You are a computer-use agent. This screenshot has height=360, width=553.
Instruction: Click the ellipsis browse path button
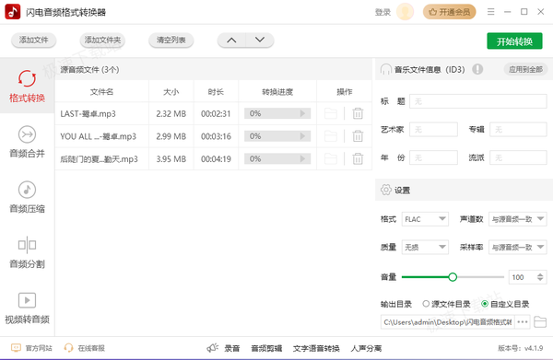[523, 322]
